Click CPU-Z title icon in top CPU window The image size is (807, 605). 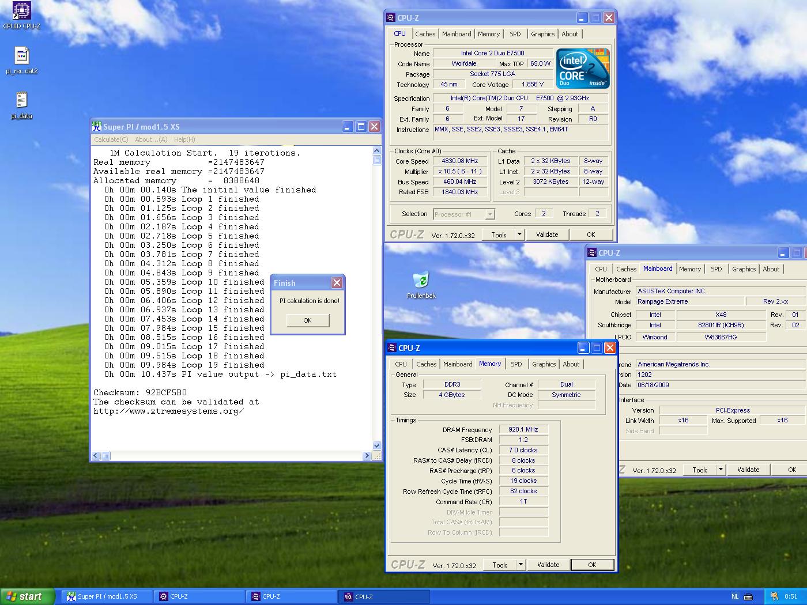[391, 18]
